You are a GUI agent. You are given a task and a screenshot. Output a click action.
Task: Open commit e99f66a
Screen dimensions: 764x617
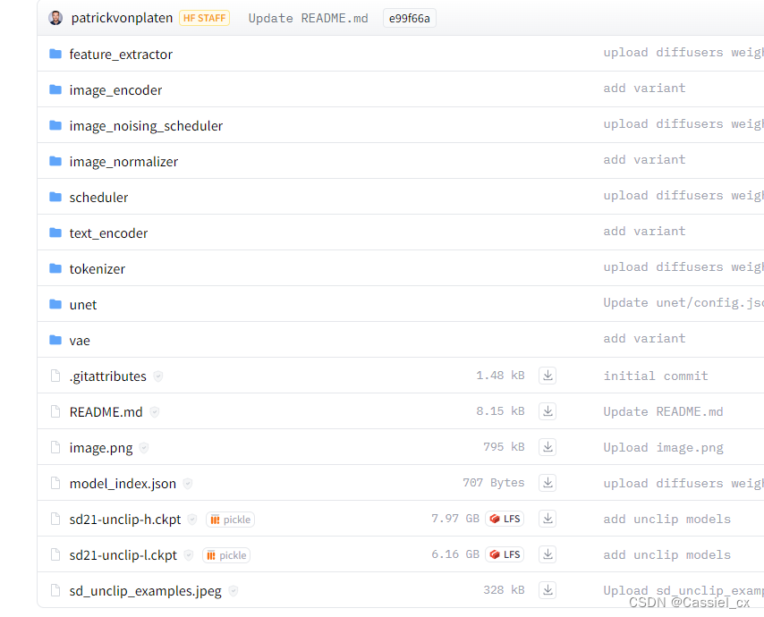click(x=409, y=17)
